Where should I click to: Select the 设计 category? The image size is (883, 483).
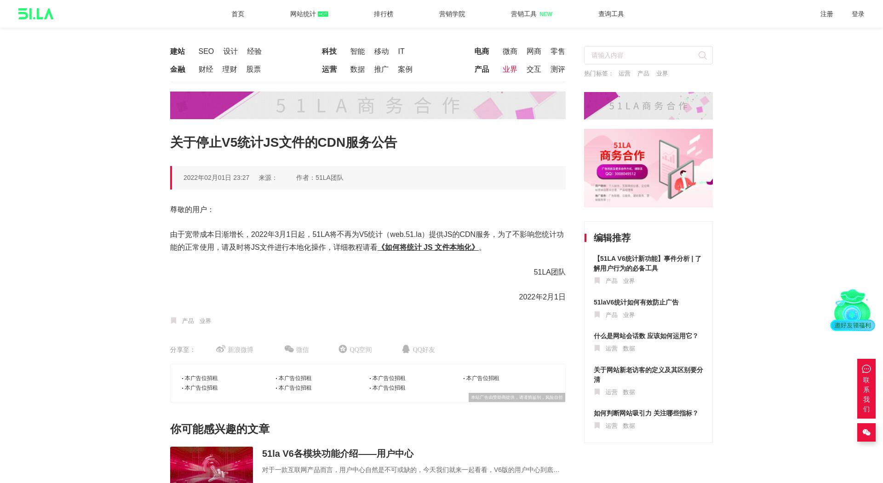pyautogui.click(x=230, y=52)
